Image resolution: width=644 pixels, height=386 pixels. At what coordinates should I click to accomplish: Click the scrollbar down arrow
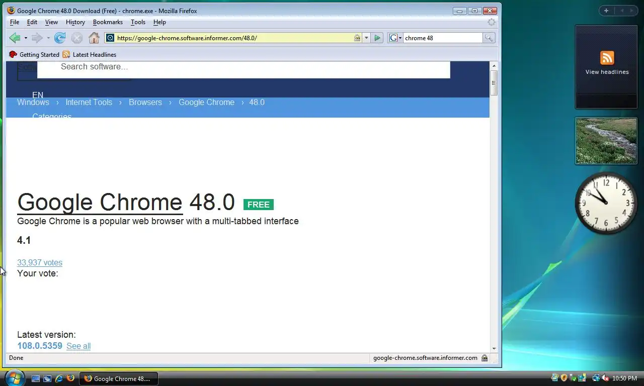(494, 348)
